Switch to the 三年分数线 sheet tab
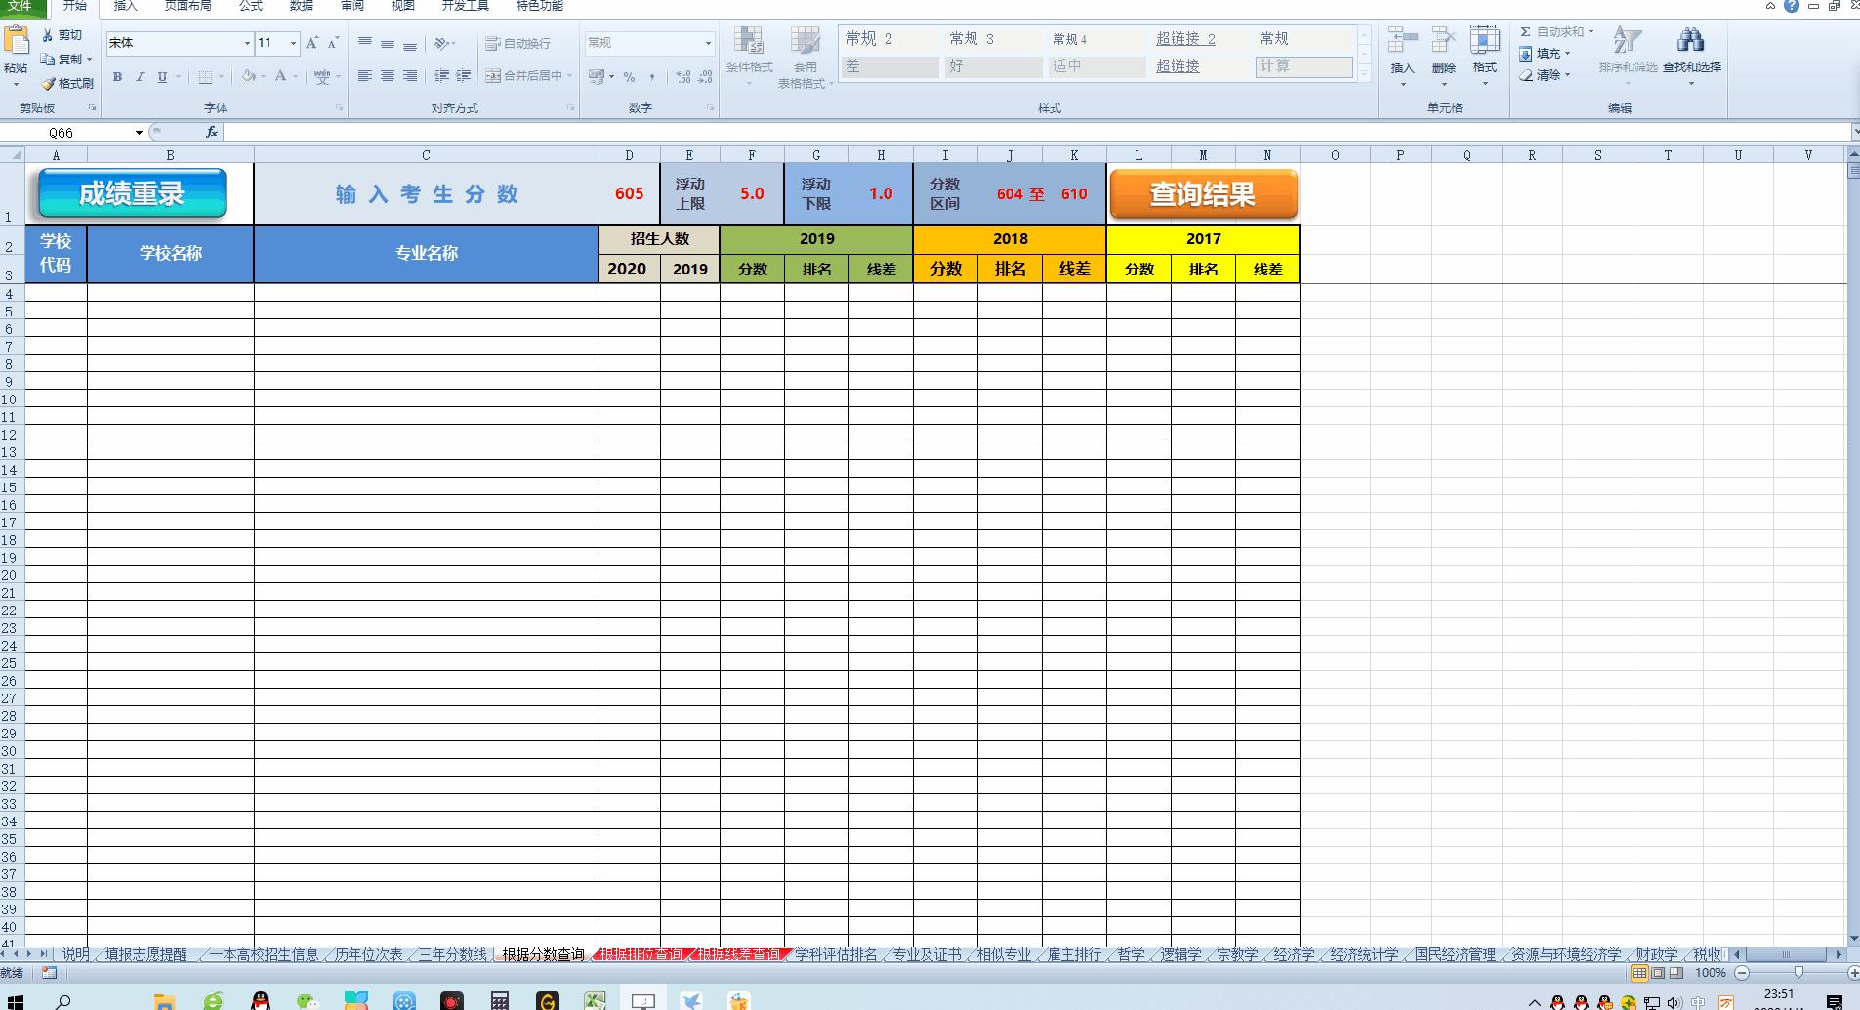The image size is (1860, 1010). [x=452, y=954]
